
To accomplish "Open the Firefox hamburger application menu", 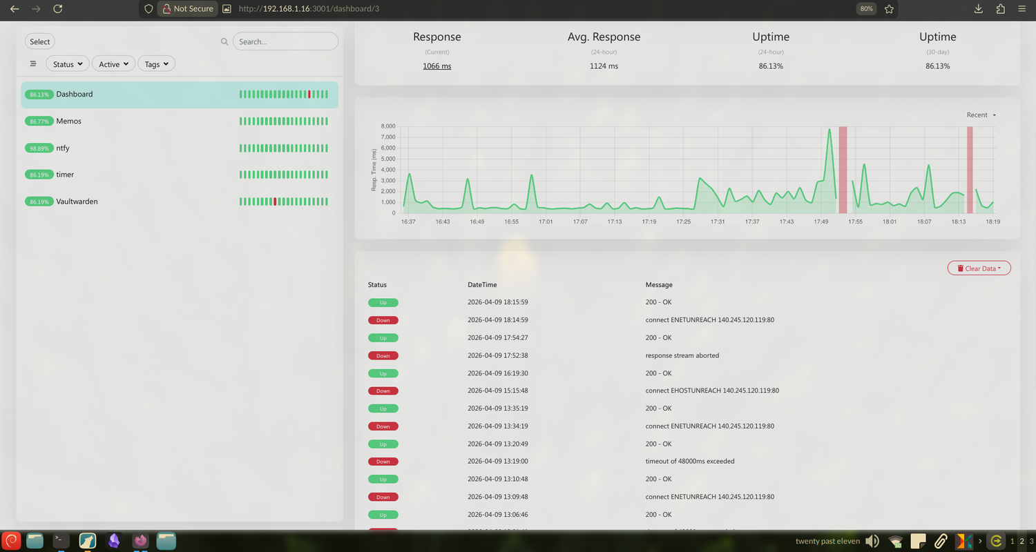I will (x=1022, y=9).
